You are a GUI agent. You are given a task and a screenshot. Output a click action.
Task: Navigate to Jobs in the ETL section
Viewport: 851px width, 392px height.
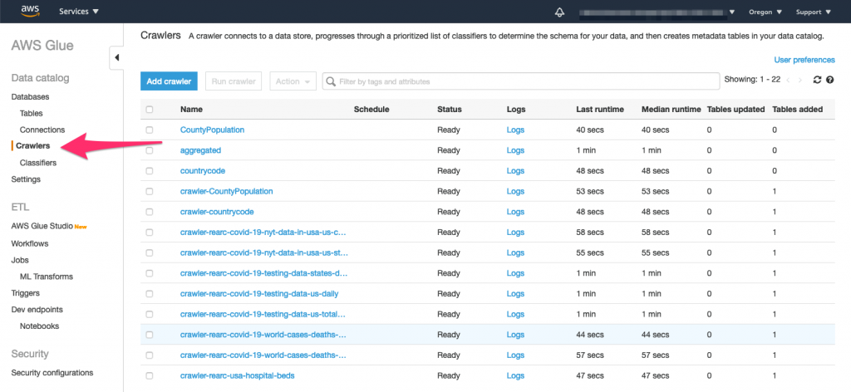(x=20, y=260)
